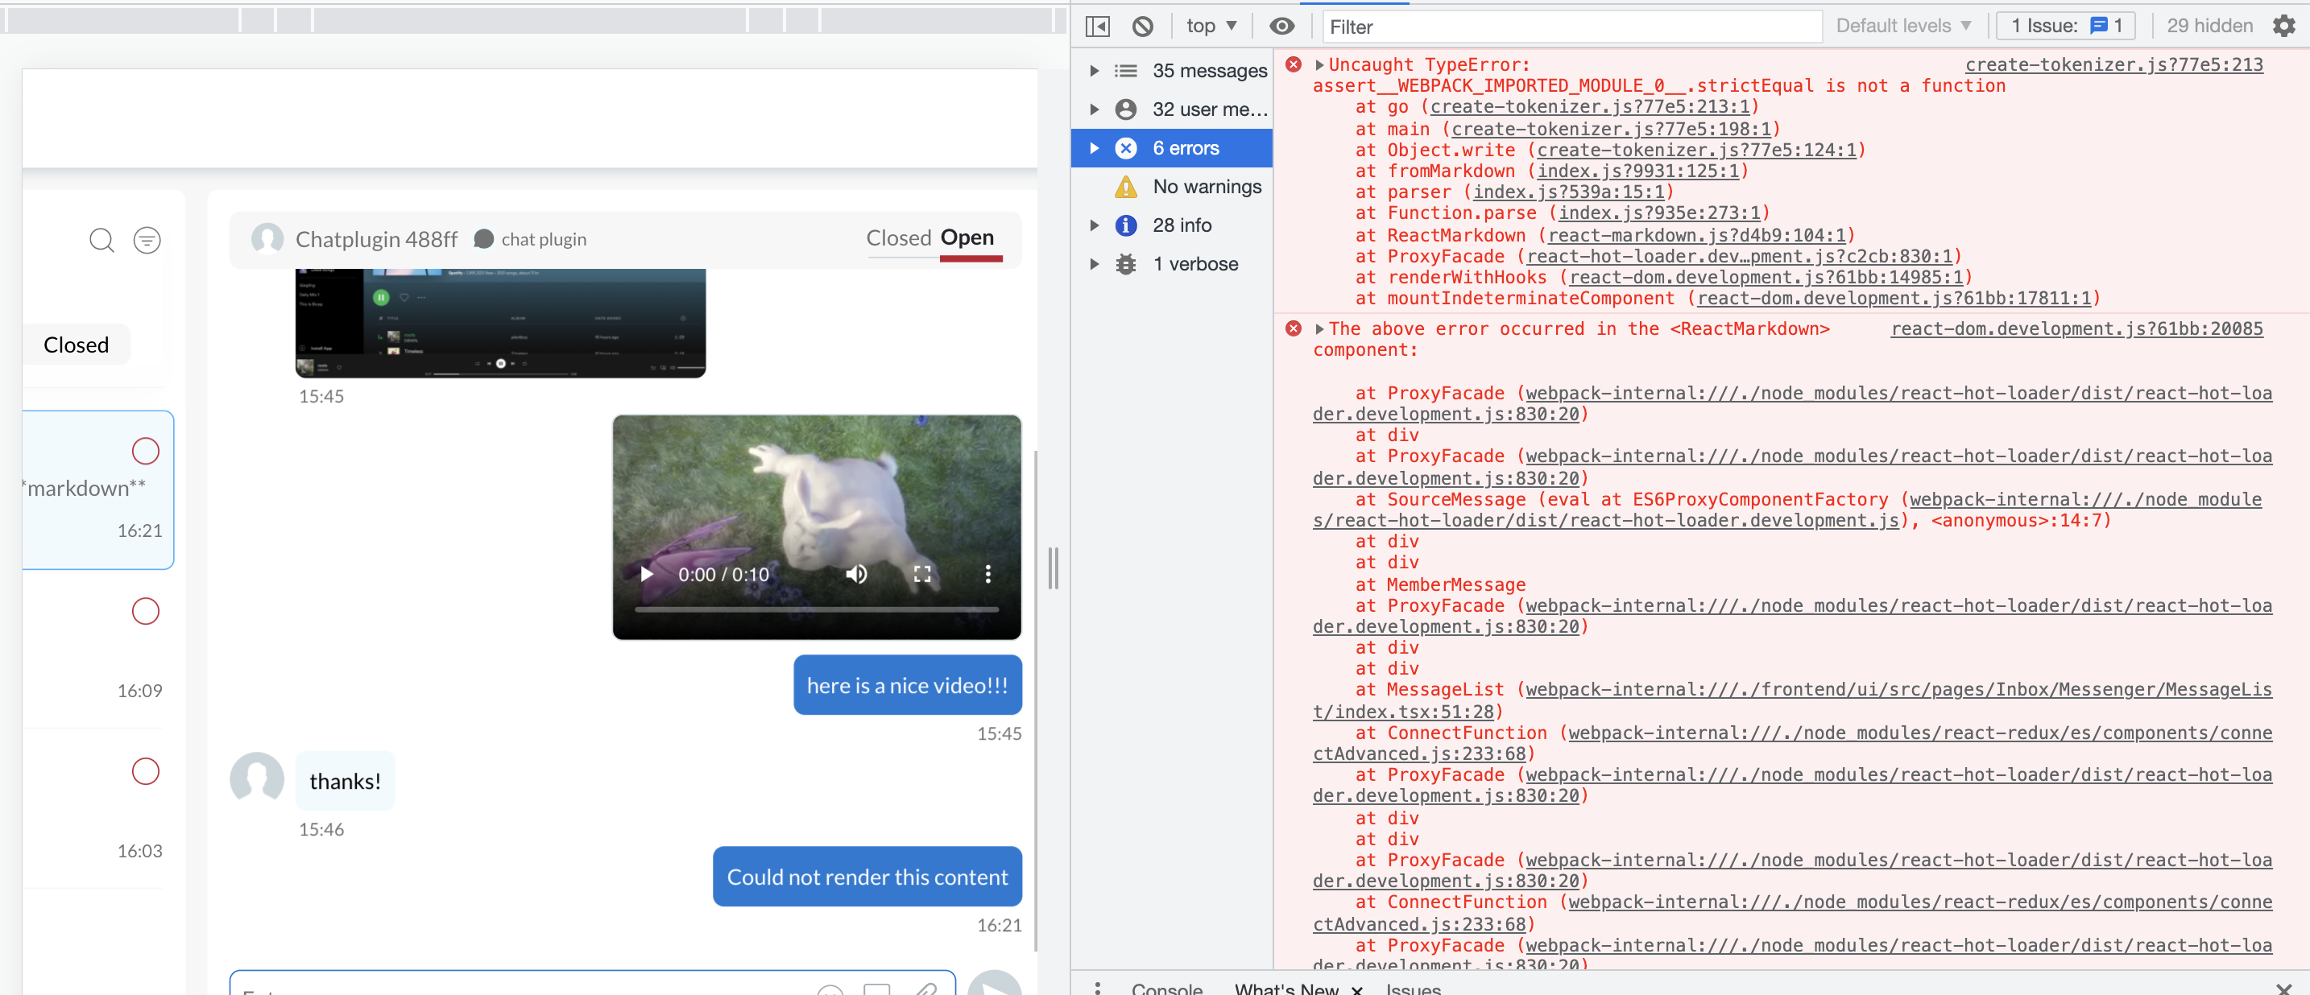Switch conversation state to Open

967,237
